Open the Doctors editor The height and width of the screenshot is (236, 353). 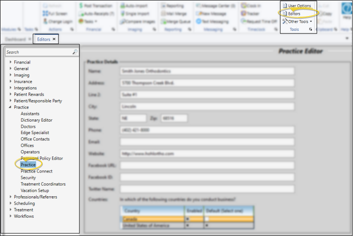click(x=28, y=126)
